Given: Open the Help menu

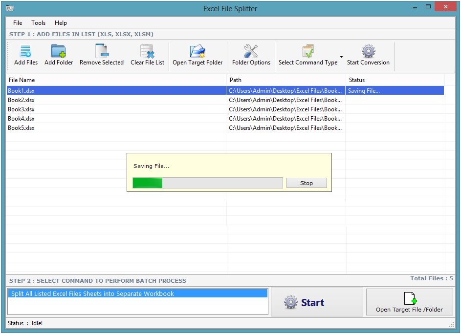Looking at the screenshot, I should tap(61, 22).
